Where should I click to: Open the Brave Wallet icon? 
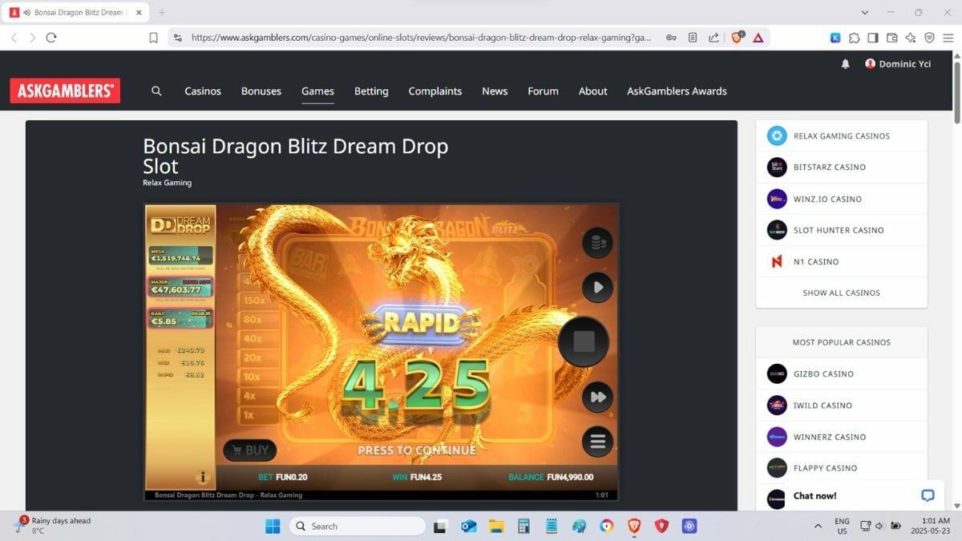coord(892,38)
